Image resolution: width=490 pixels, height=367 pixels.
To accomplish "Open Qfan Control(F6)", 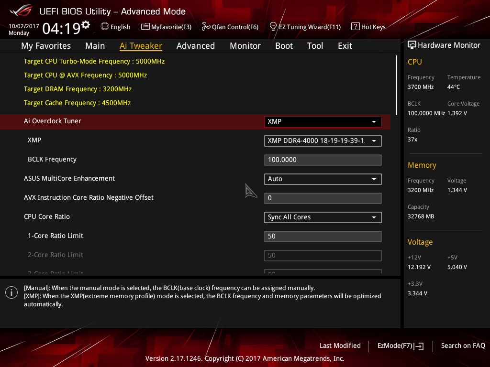I will click(230, 27).
